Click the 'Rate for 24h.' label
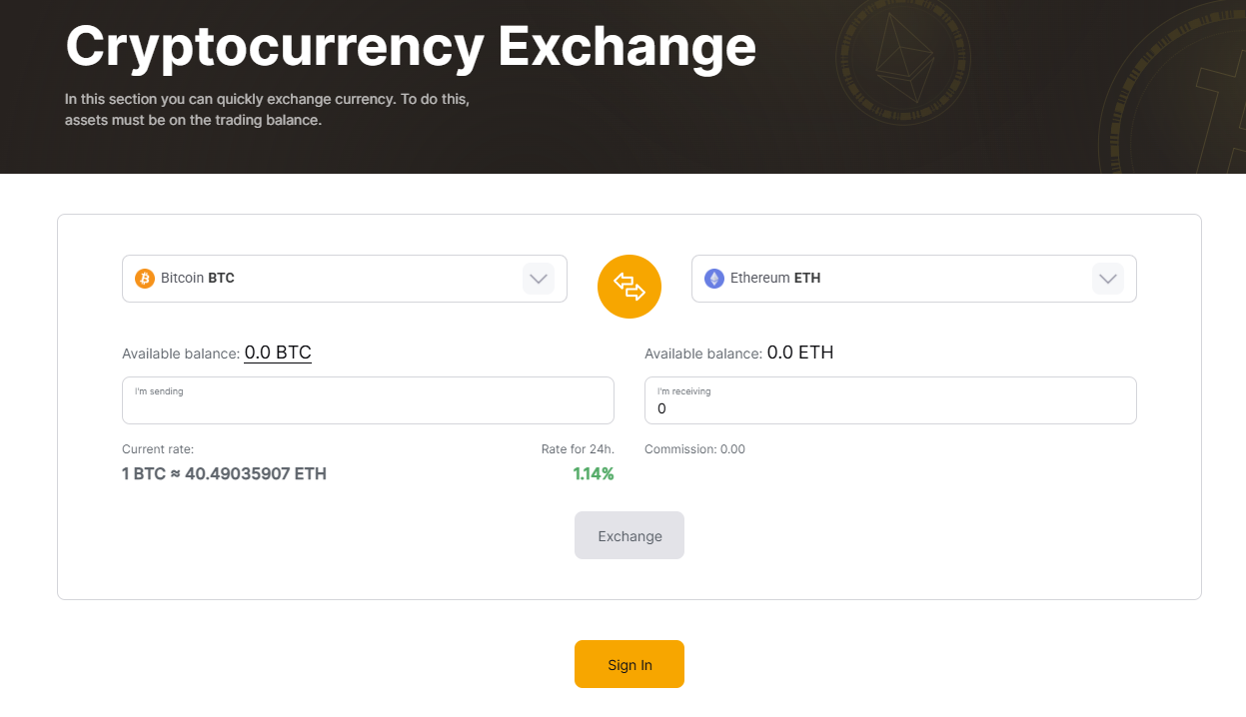 [578, 449]
